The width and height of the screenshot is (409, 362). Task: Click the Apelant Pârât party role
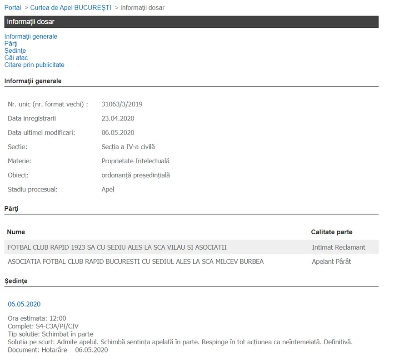pos(331,261)
